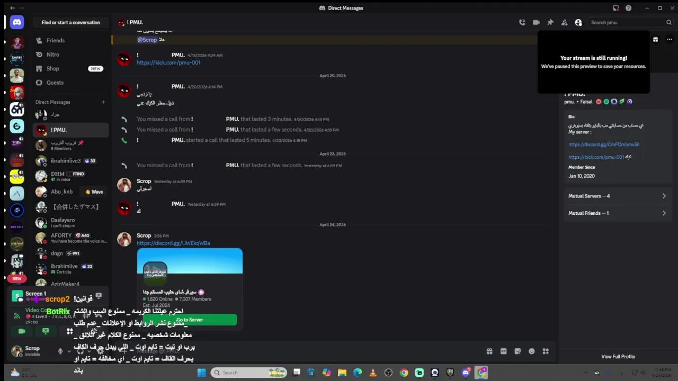This screenshot has height=381, width=678.
Task: Select the ! PMU. direct message
Action: [70, 130]
